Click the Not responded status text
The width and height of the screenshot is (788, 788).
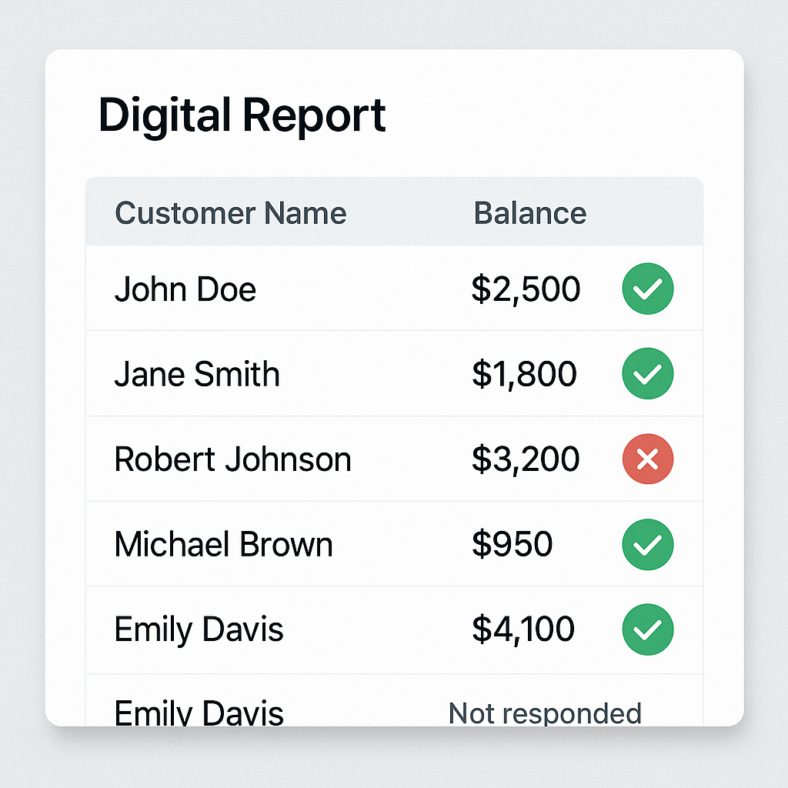tap(546, 713)
